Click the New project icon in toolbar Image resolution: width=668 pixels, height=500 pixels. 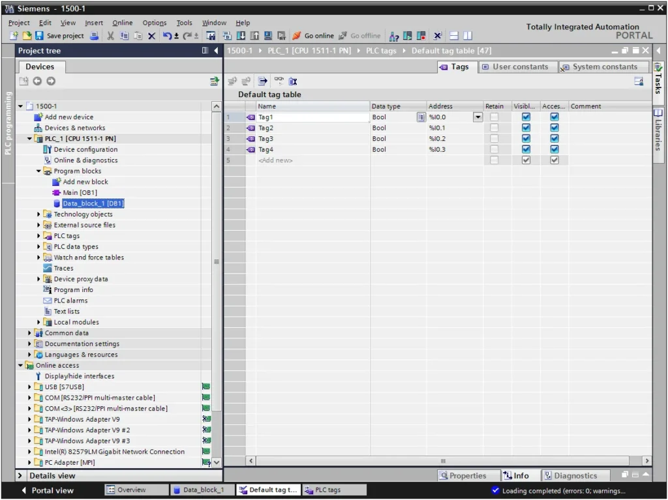click(x=14, y=36)
